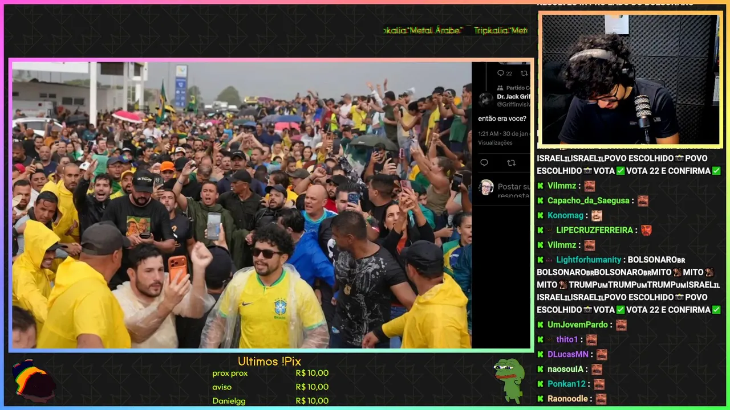The width and height of the screenshot is (730, 410).
Task: Focus the Postar sua resposta reply field
Action: 514,191
